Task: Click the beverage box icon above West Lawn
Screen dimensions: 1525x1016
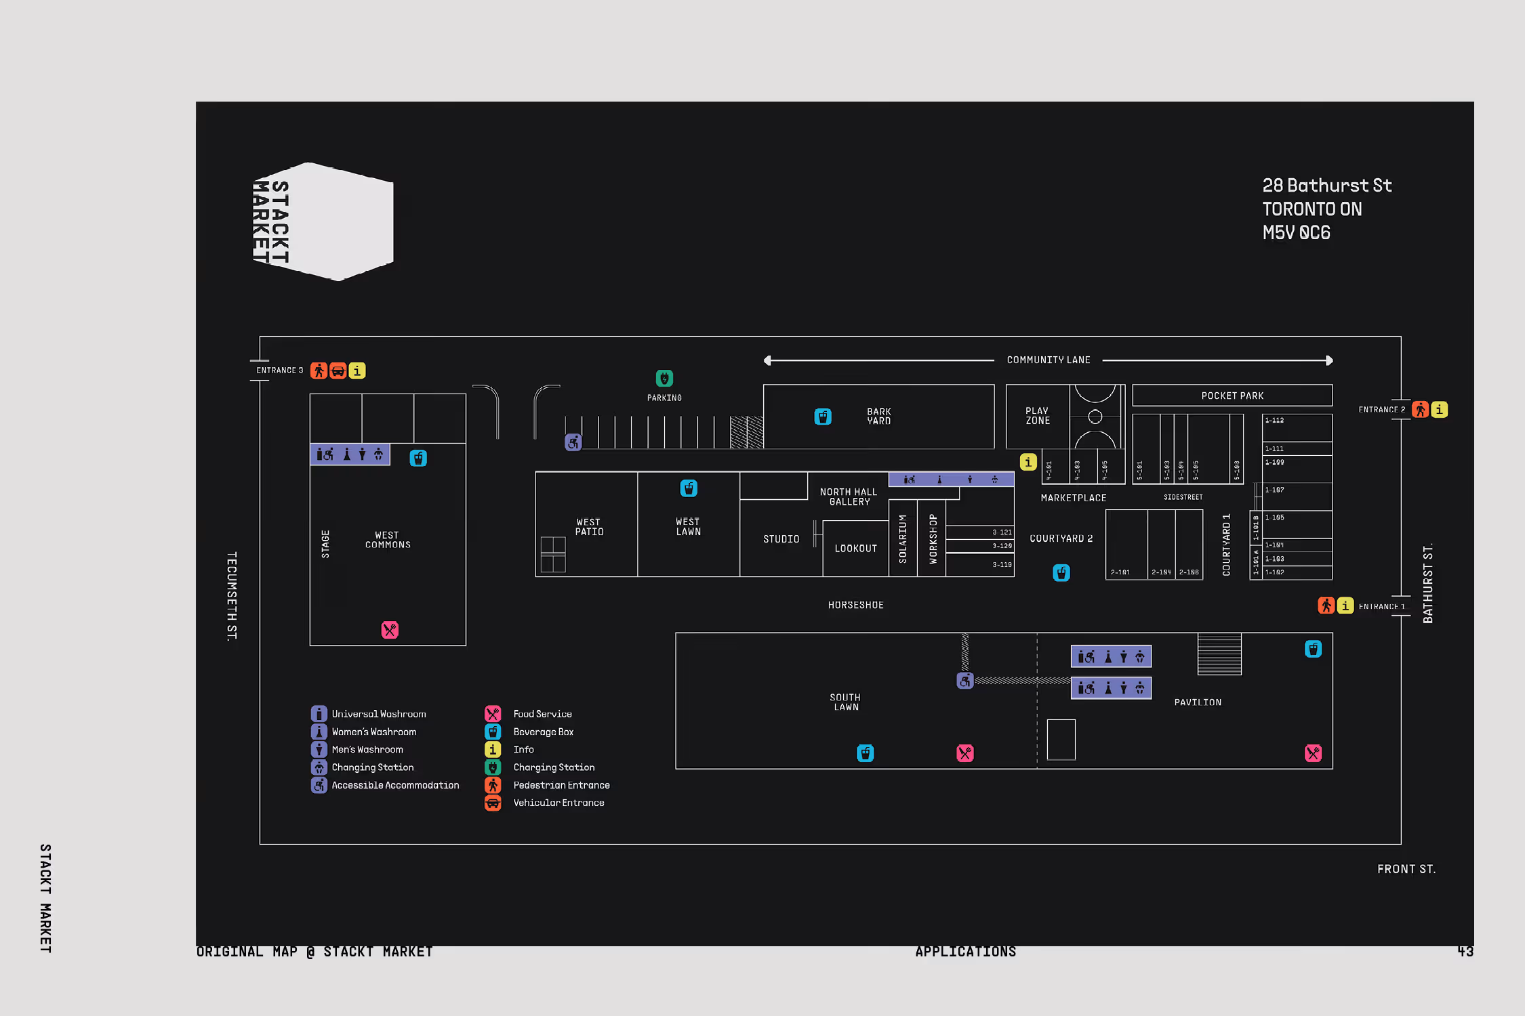Action: [689, 488]
